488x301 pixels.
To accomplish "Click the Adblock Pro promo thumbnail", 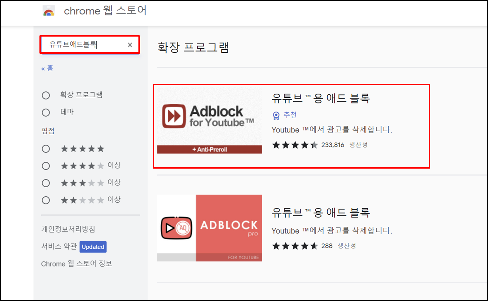I will pyautogui.click(x=209, y=227).
